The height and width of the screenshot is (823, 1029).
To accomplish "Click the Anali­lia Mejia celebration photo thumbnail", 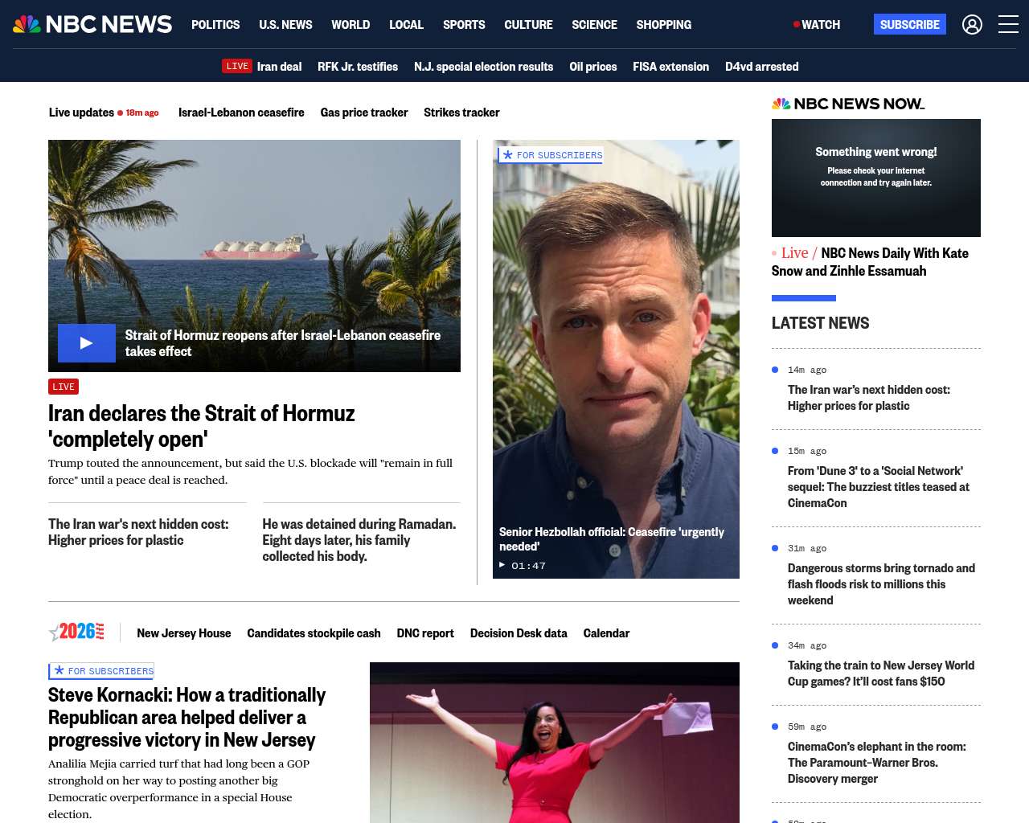I will [554, 742].
